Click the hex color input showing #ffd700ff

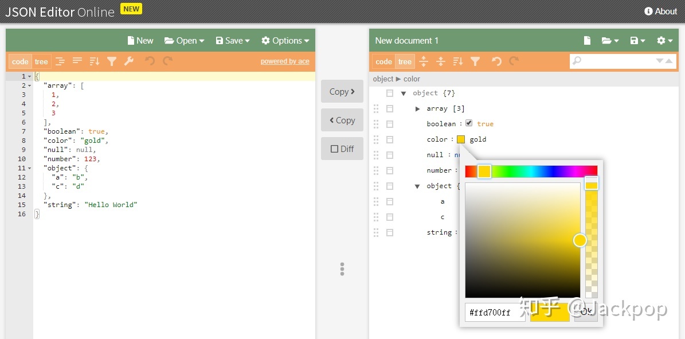pyautogui.click(x=495, y=313)
